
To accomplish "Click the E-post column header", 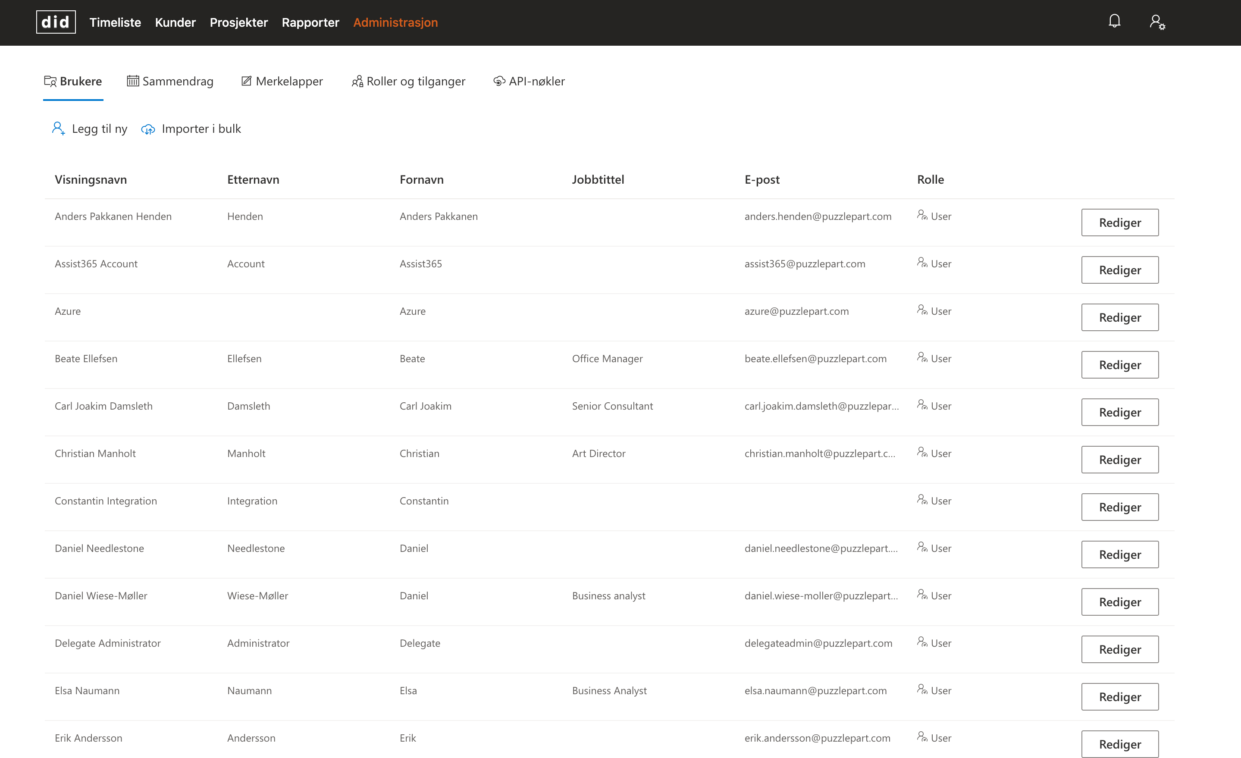I will point(762,179).
